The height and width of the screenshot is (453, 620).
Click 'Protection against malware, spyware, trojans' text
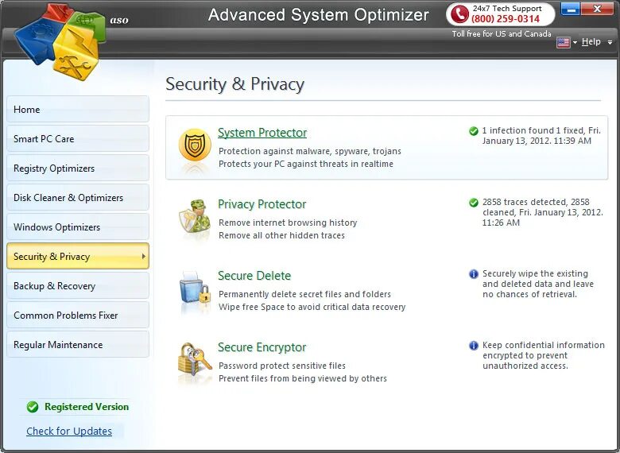pos(310,151)
